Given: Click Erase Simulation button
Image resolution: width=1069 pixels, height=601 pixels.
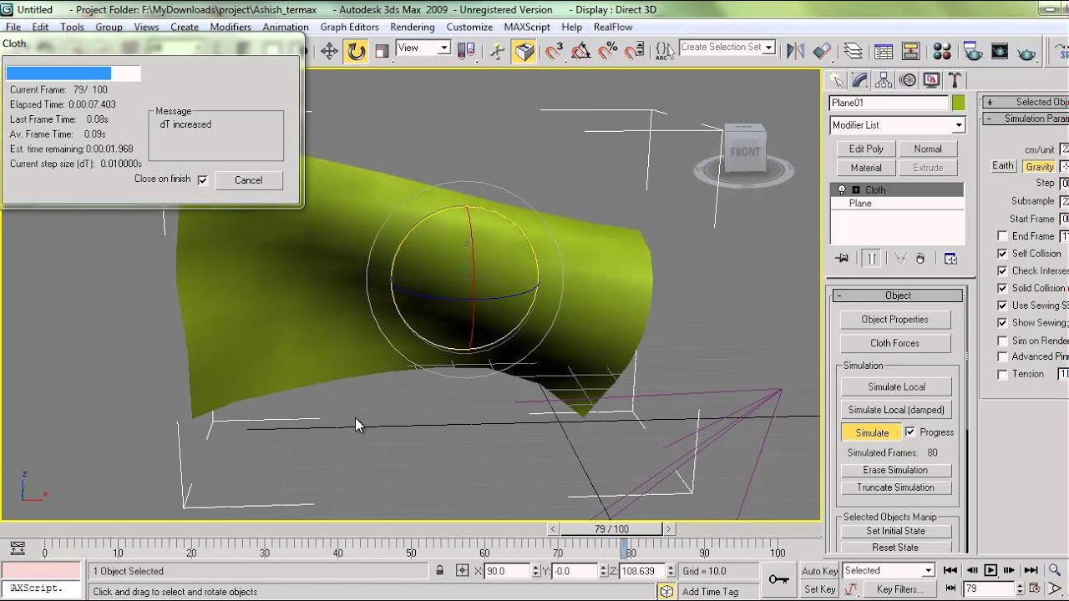Looking at the screenshot, I should pos(895,470).
